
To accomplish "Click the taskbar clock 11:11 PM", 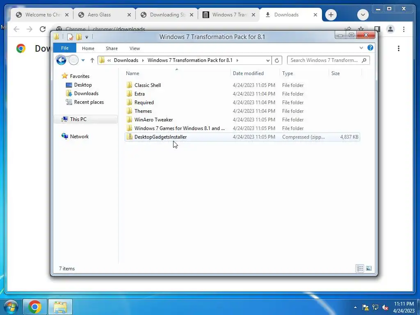I will click(404, 304).
